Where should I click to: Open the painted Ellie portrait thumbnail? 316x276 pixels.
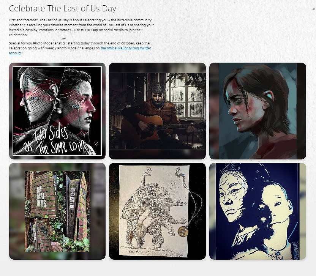tap(258, 111)
